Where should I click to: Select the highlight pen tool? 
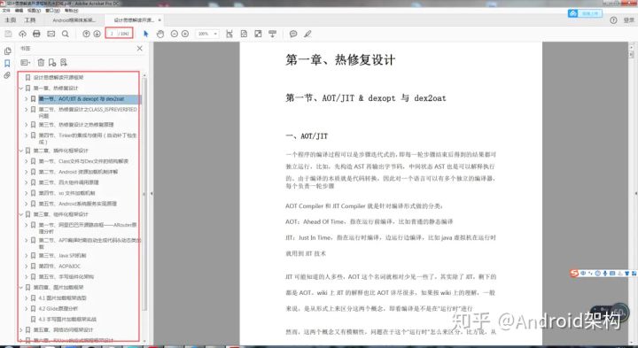click(x=307, y=35)
